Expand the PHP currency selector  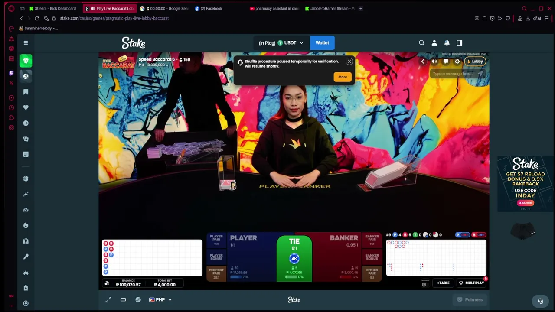(x=160, y=300)
